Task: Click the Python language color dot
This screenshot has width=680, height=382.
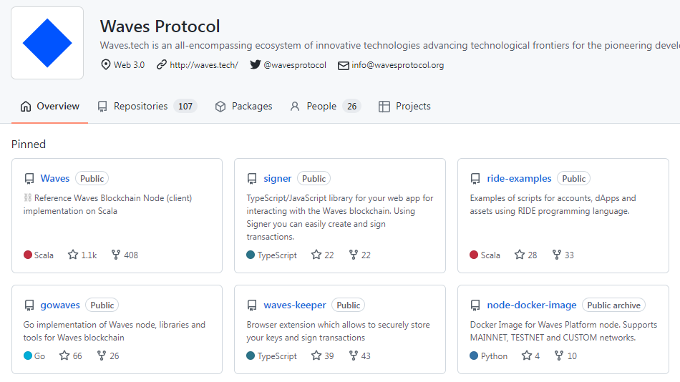Action: point(474,356)
